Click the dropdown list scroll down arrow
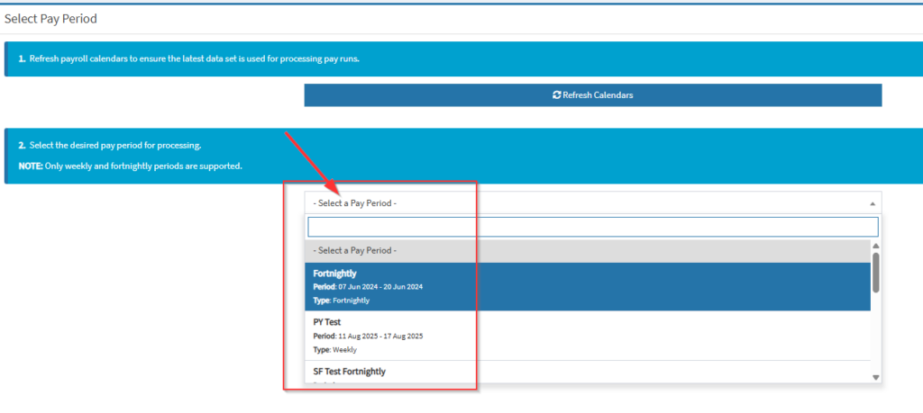Viewport: 923px width, 413px height. pyautogui.click(x=875, y=377)
